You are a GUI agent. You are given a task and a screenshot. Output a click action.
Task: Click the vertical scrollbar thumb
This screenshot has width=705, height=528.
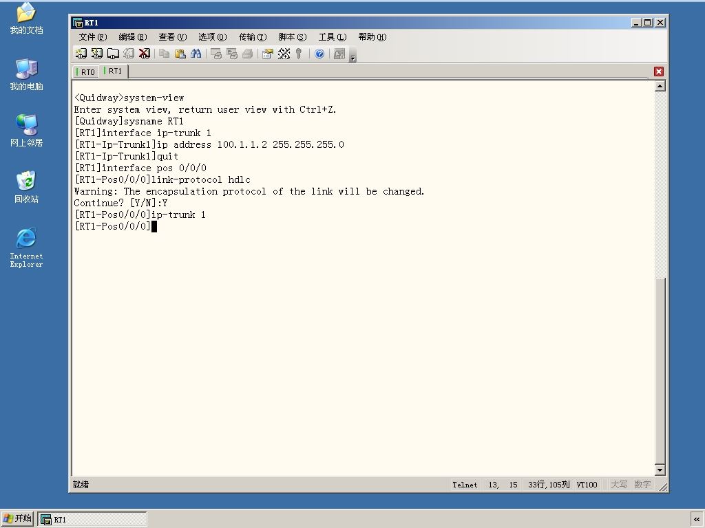pyautogui.click(x=660, y=371)
